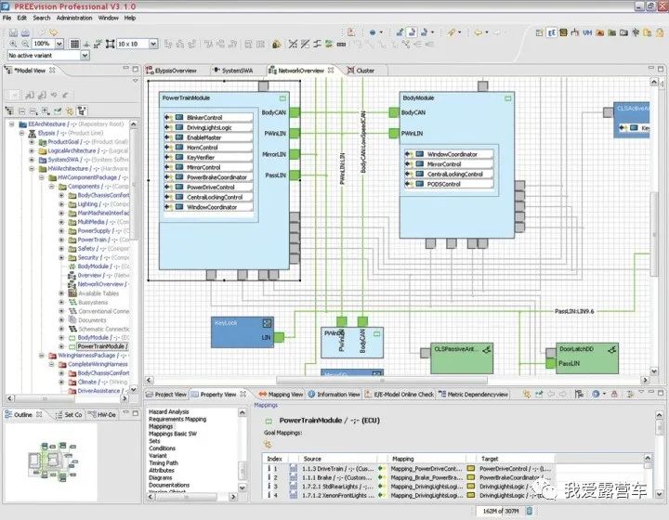Image resolution: width=669 pixels, height=520 pixels.
Task: Click the green PassLIN port on DoorLatchDD
Action: point(551,363)
